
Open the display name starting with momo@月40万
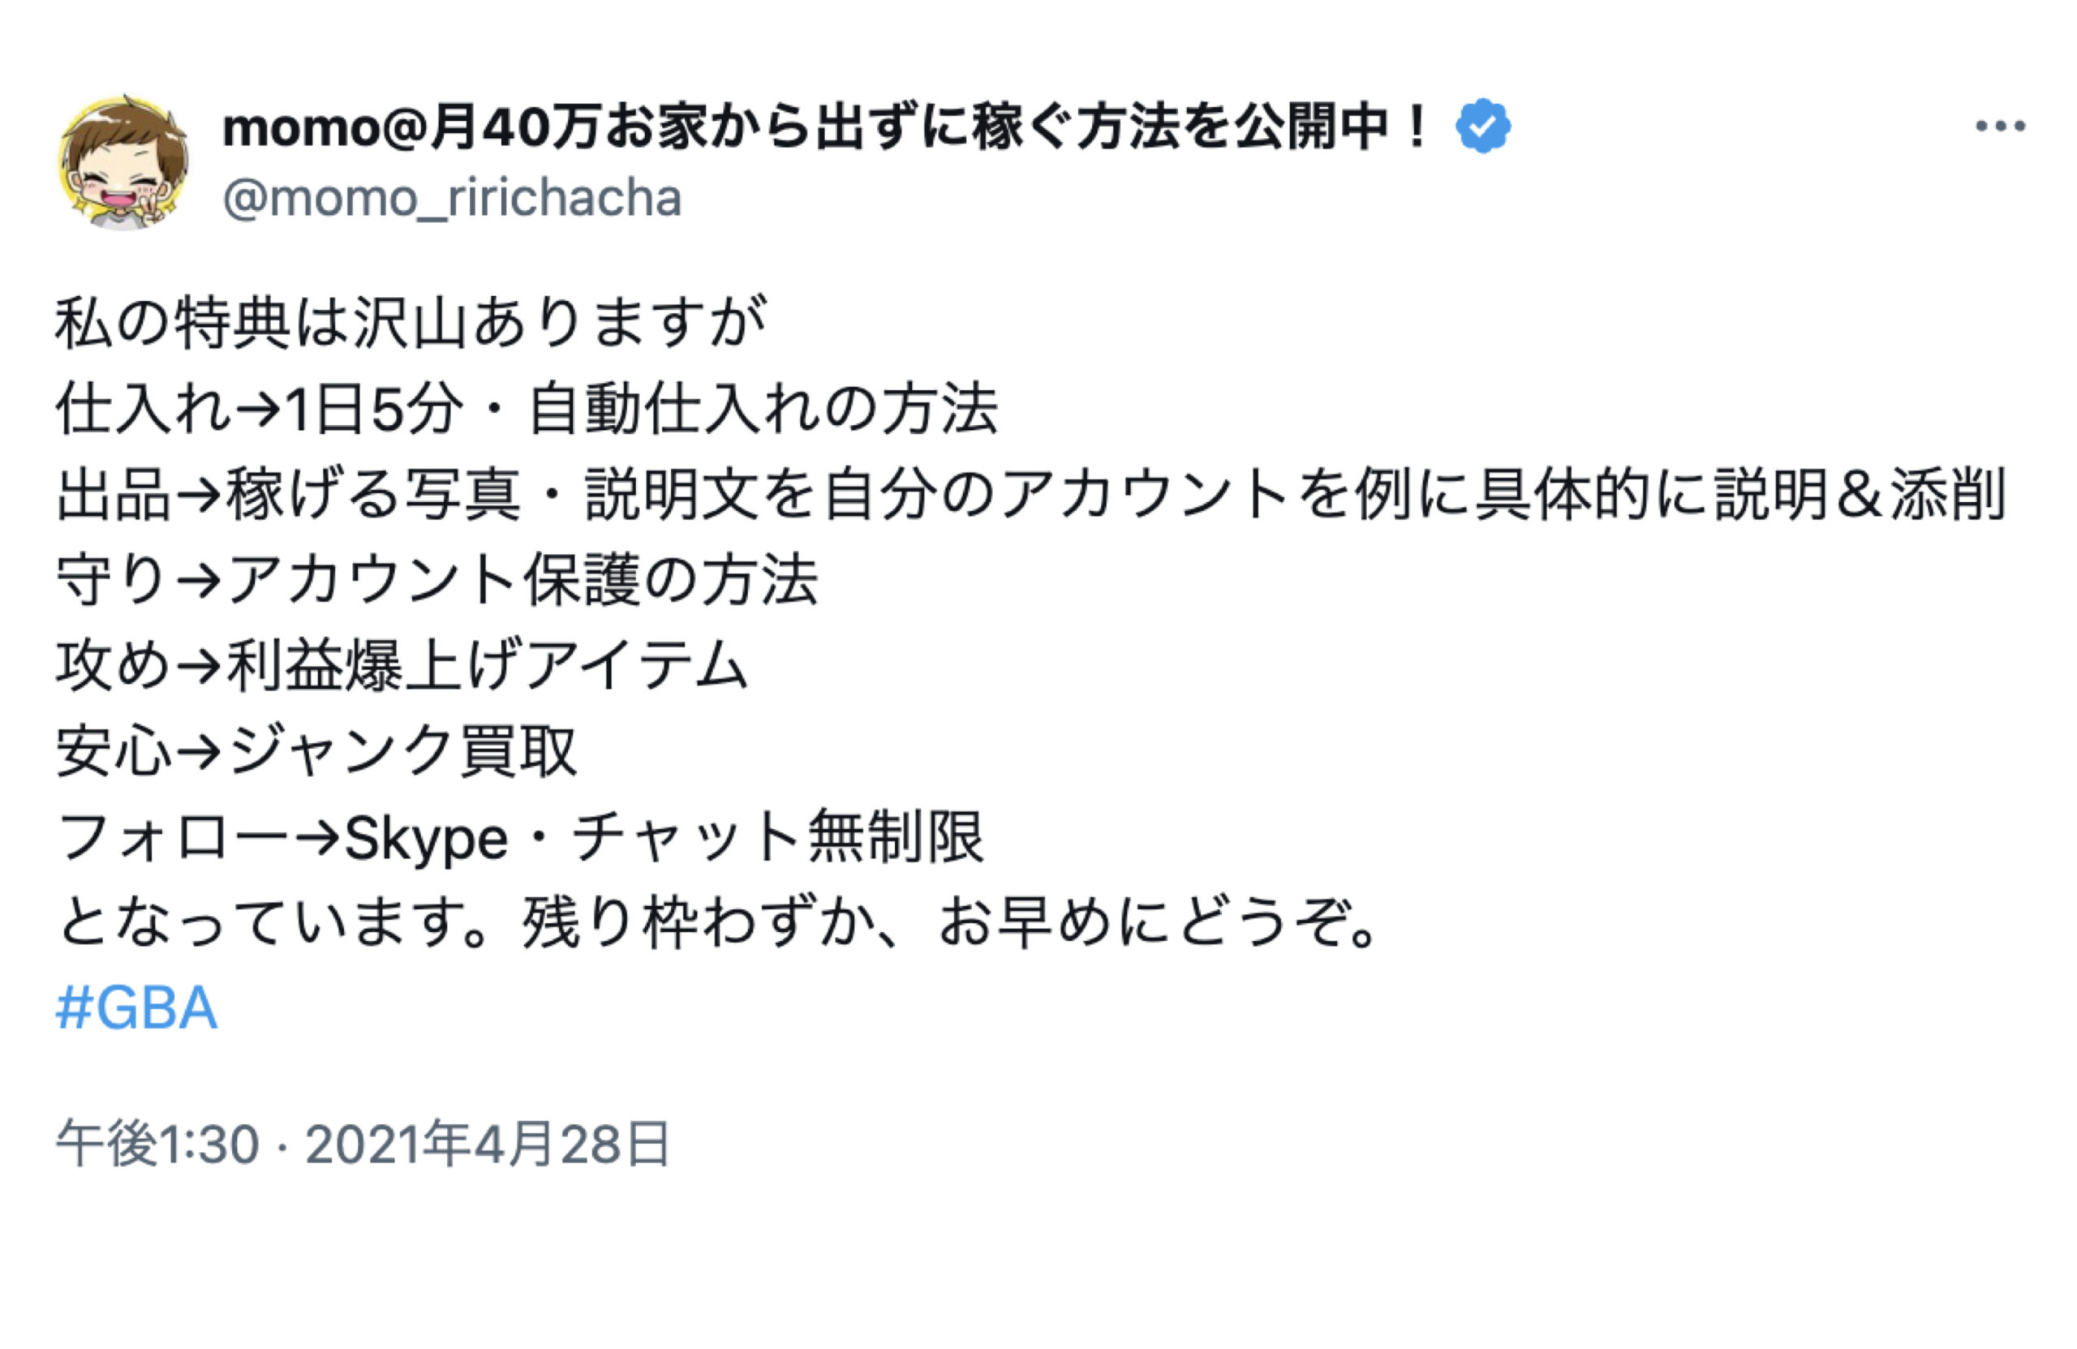tap(826, 127)
